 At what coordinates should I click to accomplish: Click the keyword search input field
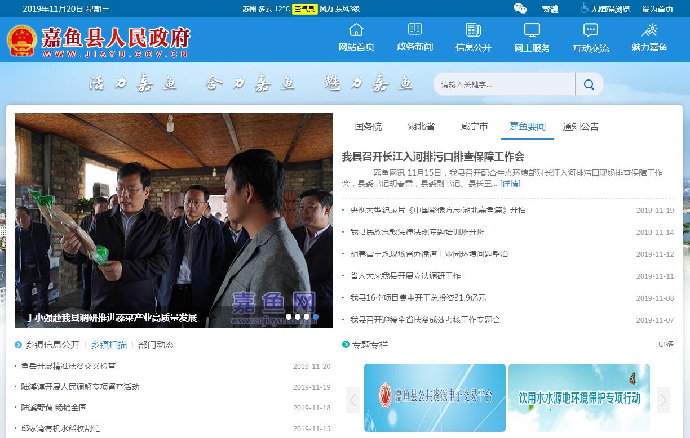coord(505,84)
